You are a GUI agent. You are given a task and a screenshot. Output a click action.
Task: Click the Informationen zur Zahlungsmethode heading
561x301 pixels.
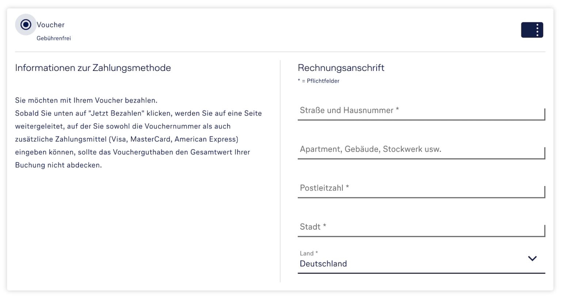(92, 68)
